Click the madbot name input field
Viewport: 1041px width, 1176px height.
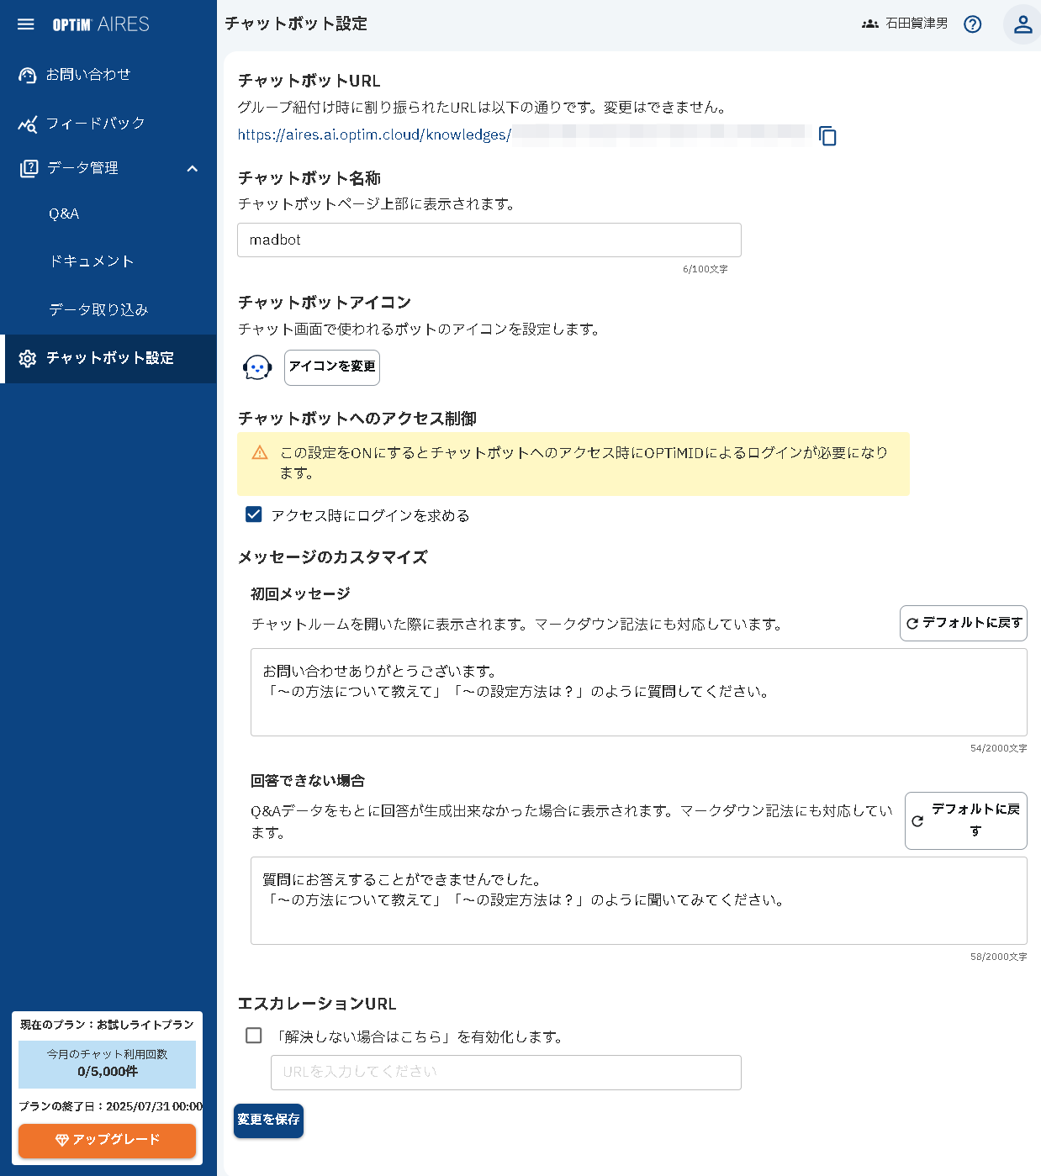pos(489,240)
